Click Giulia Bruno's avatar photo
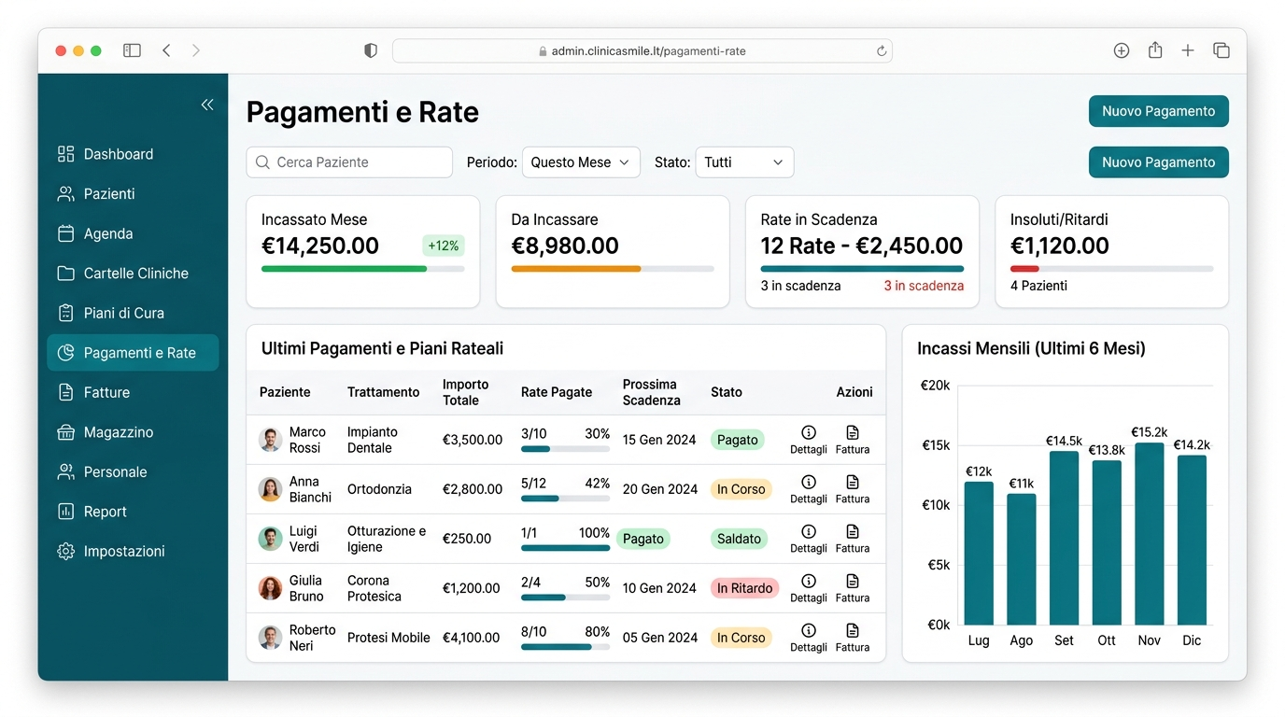The image size is (1285, 717). coord(270,588)
